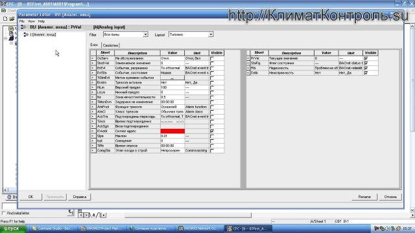This screenshot has height=233, width=415.
Task: Click the move arrow for EnEvt row
Action: pyautogui.click(x=93, y=68)
